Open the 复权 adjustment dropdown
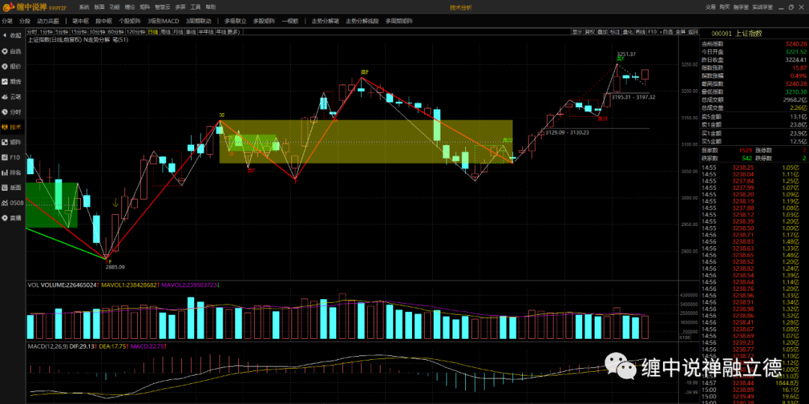 [590, 32]
